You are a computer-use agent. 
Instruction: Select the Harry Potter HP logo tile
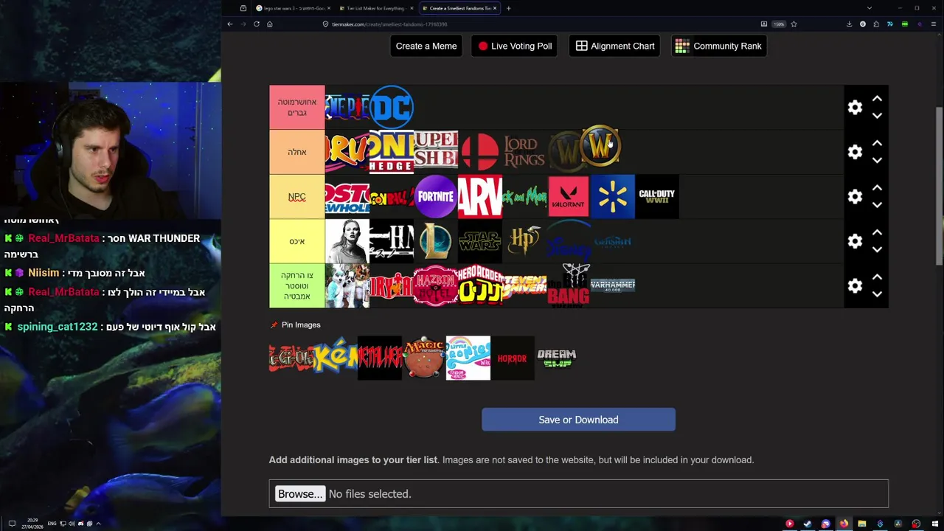[x=524, y=241]
